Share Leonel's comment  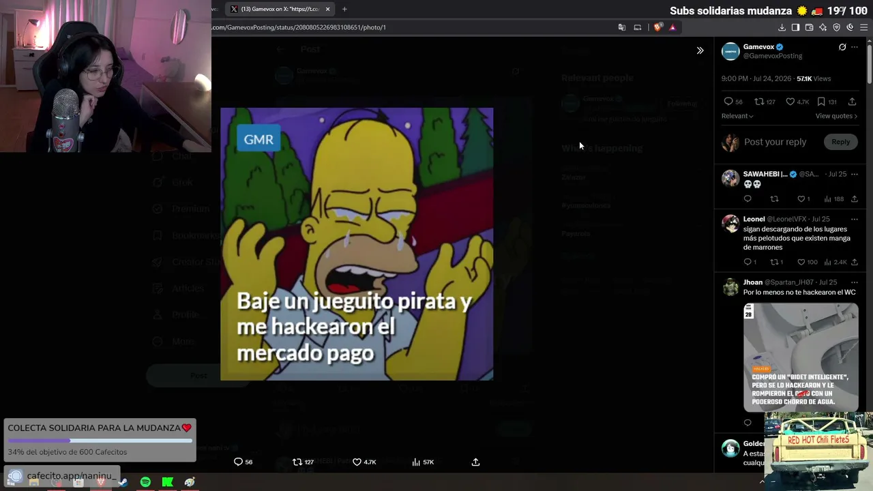pyautogui.click(x=854, y=262)
